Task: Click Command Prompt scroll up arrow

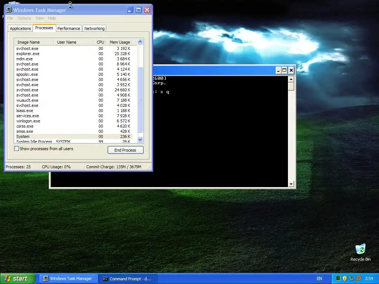Action: click(291, 79)
